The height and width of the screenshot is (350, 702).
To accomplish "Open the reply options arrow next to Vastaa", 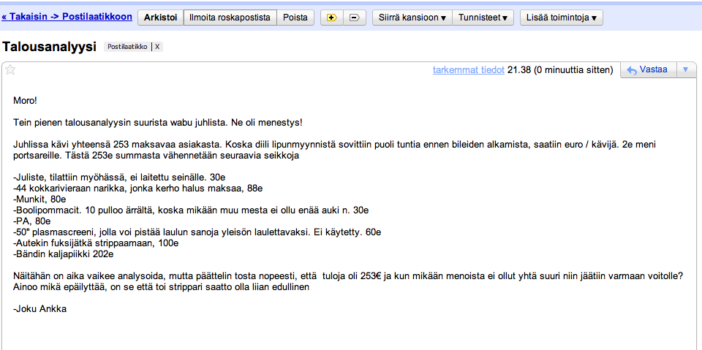I will 685,70.
